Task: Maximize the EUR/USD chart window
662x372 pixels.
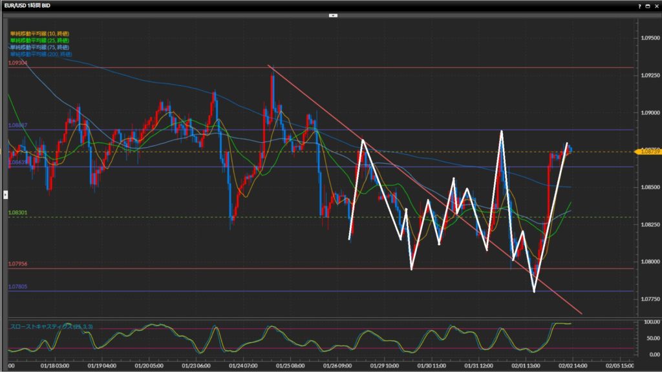Action: coord(647,5)
